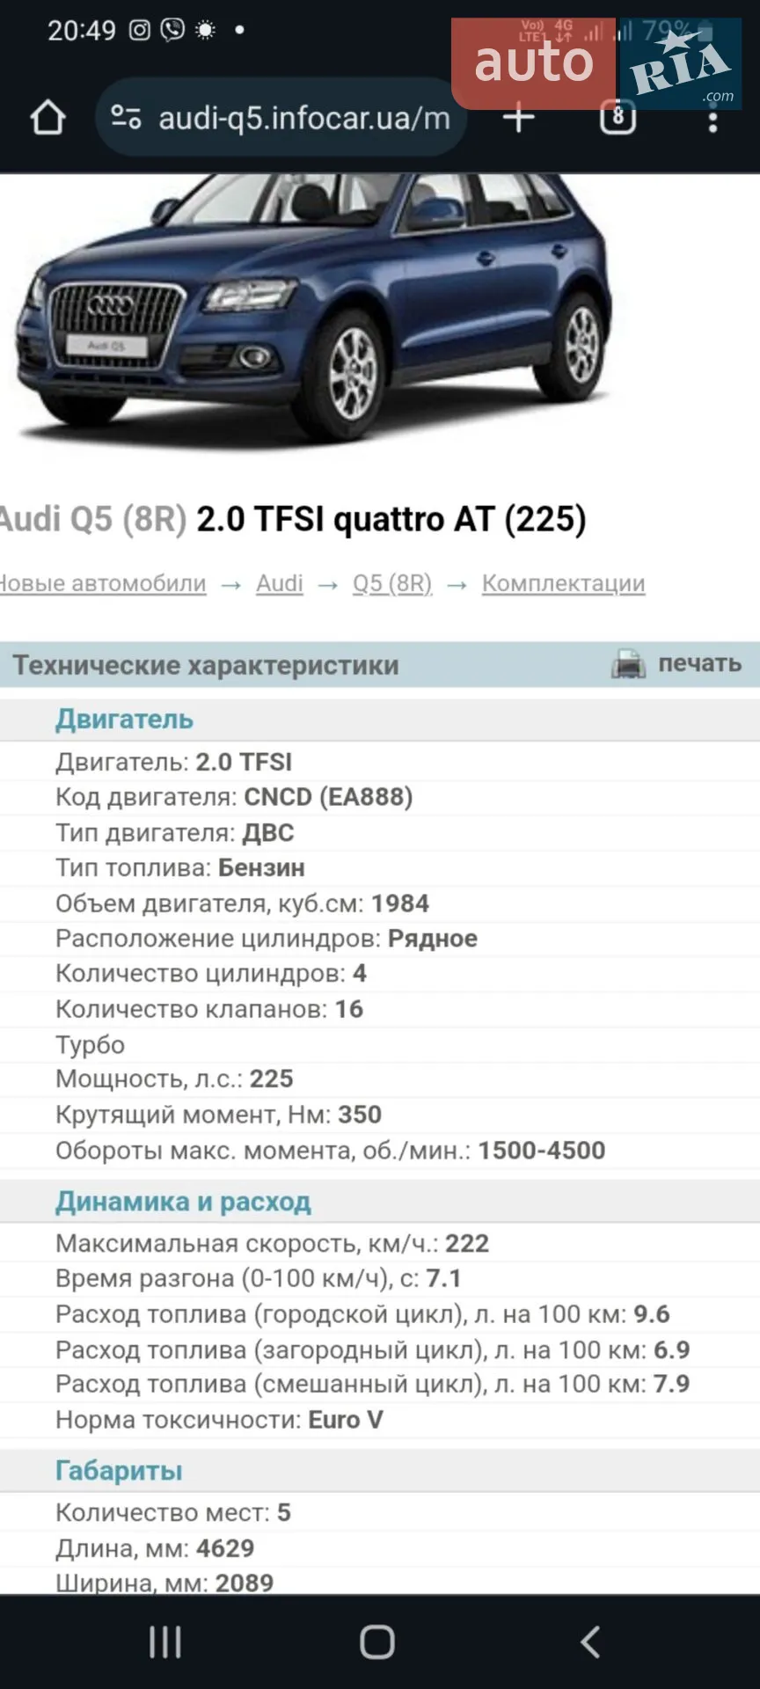Image resolution: width=760 pixels, height=1689 pixels.
Task: Open a new tab with the plus icon
Action: pyautogui.click(x=519, y=117)
